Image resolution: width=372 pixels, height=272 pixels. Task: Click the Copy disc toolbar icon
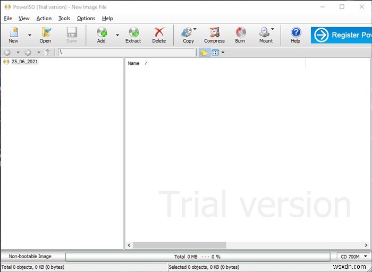coord(188,35)
